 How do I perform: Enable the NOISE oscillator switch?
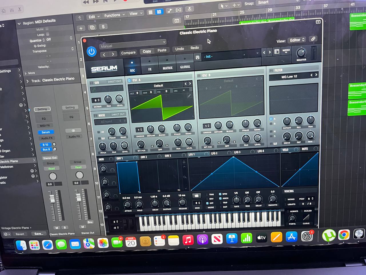click(96, 116)
